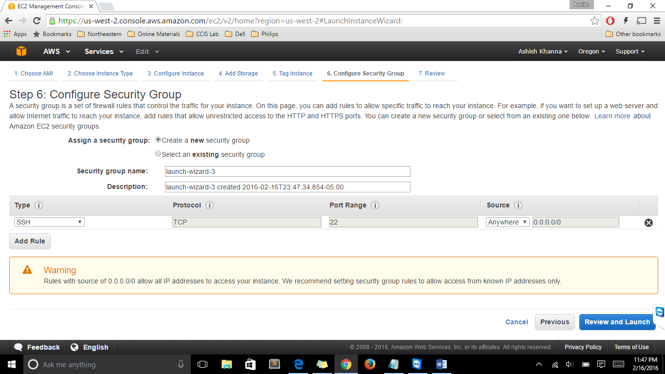Click the info icon beside Protocol
Image resolution: width=665 pixels, height=374 pixels.
(x=210, y=206)
